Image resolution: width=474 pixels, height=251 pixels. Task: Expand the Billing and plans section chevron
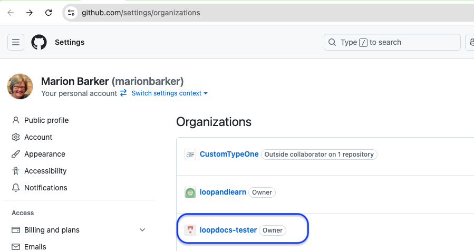point(142,230)
